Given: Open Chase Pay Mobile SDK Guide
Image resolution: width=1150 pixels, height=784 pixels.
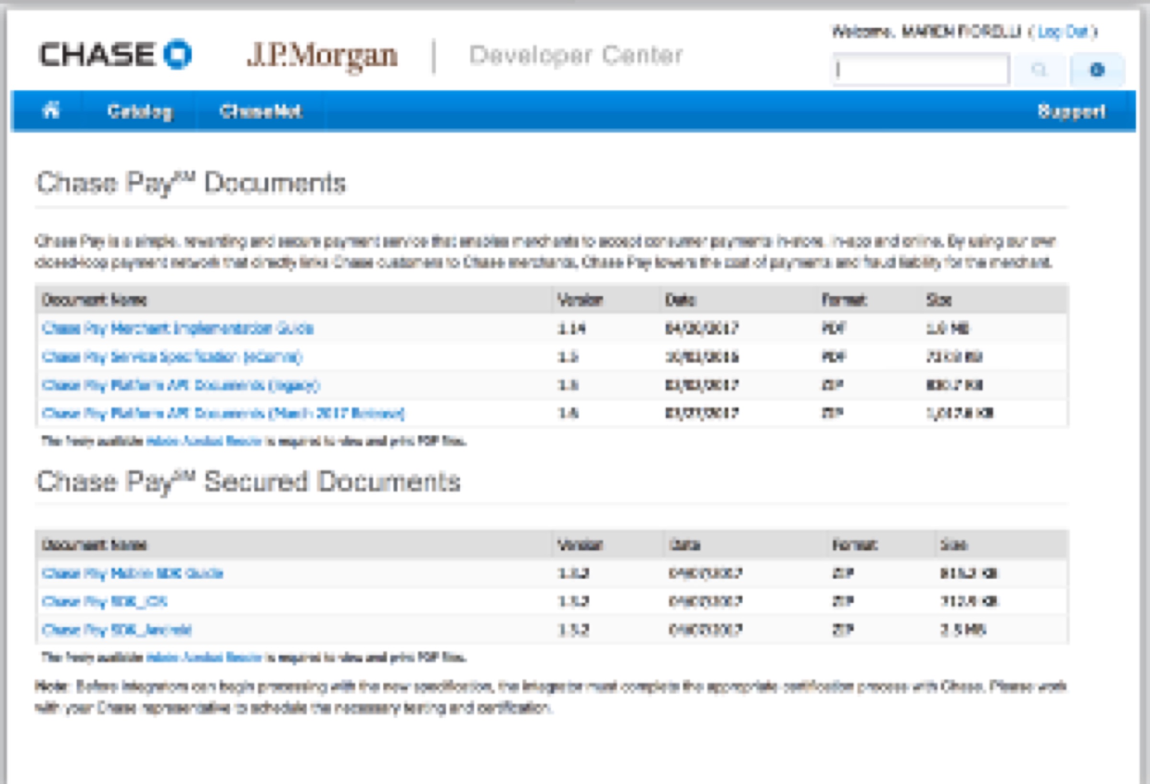Looking at the screenshot, I should [x=133, y=573].
